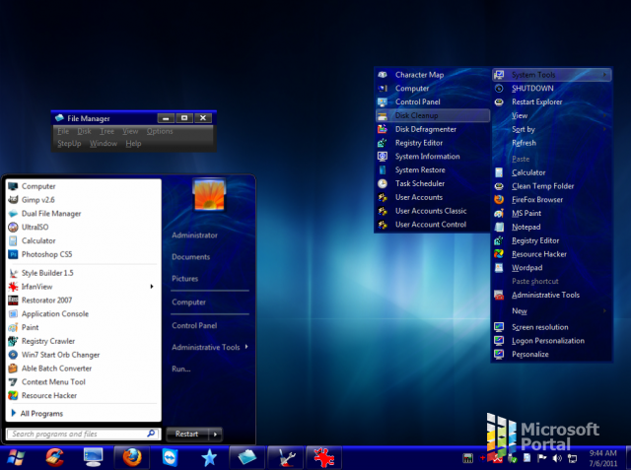The width and height of the screenshot is (631, 470).
Task: Select Refresh in the context menu
Action: click(x=552, y=143)
